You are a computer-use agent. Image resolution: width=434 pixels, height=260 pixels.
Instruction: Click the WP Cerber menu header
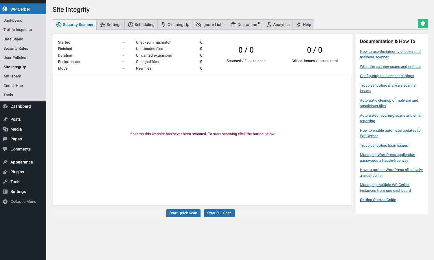pyautogui.click(x=23, y=9)
